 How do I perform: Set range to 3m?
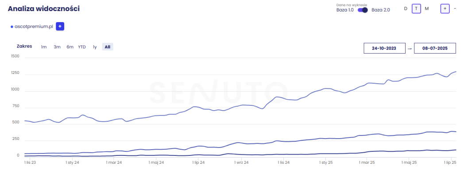coord(57,47)
